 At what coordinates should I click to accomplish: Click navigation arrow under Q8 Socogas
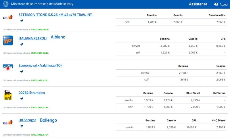pos(22,126)
